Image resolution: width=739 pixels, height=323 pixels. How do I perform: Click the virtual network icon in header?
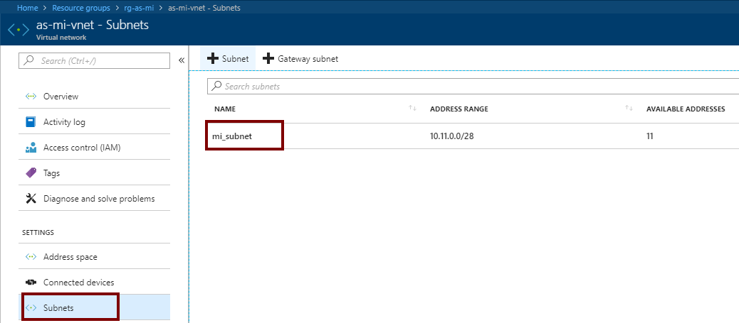point(19,31)
